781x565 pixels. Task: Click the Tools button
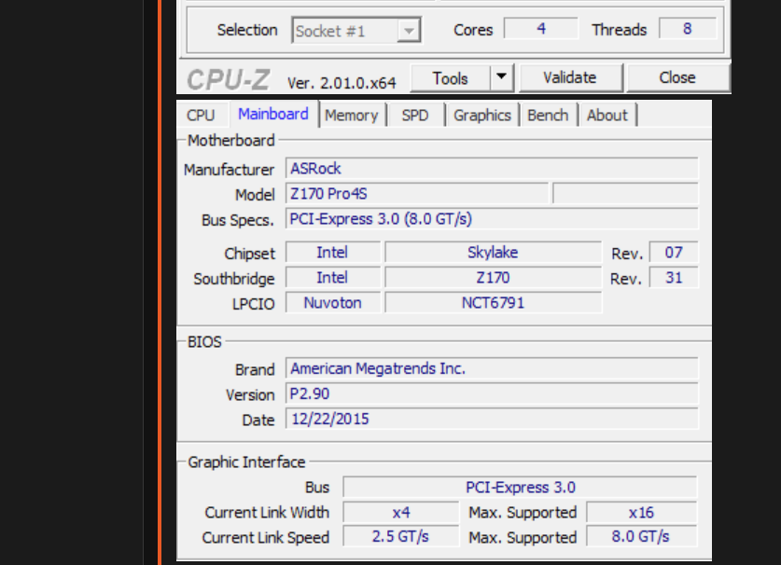point(450,78)
